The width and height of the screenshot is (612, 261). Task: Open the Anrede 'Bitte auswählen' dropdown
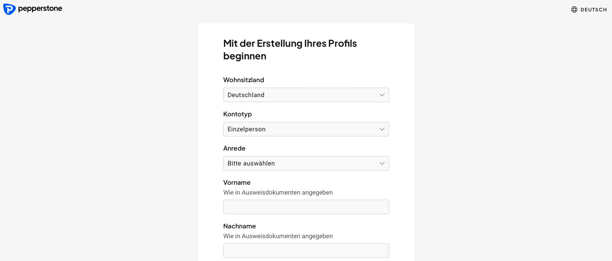pyautogui.click(x=306, y=163)
